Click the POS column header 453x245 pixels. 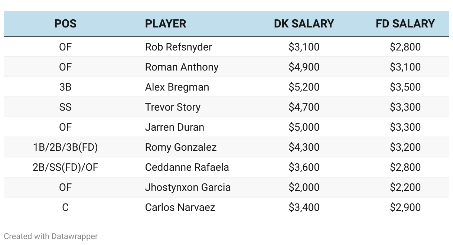[x=65, y=24]
